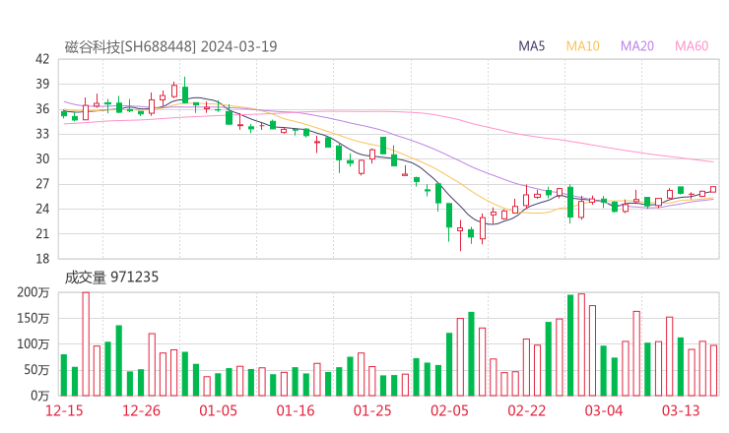729x433 pixels.
Task: Click the volume axis label 0万
Action: [x=39, y=396]
